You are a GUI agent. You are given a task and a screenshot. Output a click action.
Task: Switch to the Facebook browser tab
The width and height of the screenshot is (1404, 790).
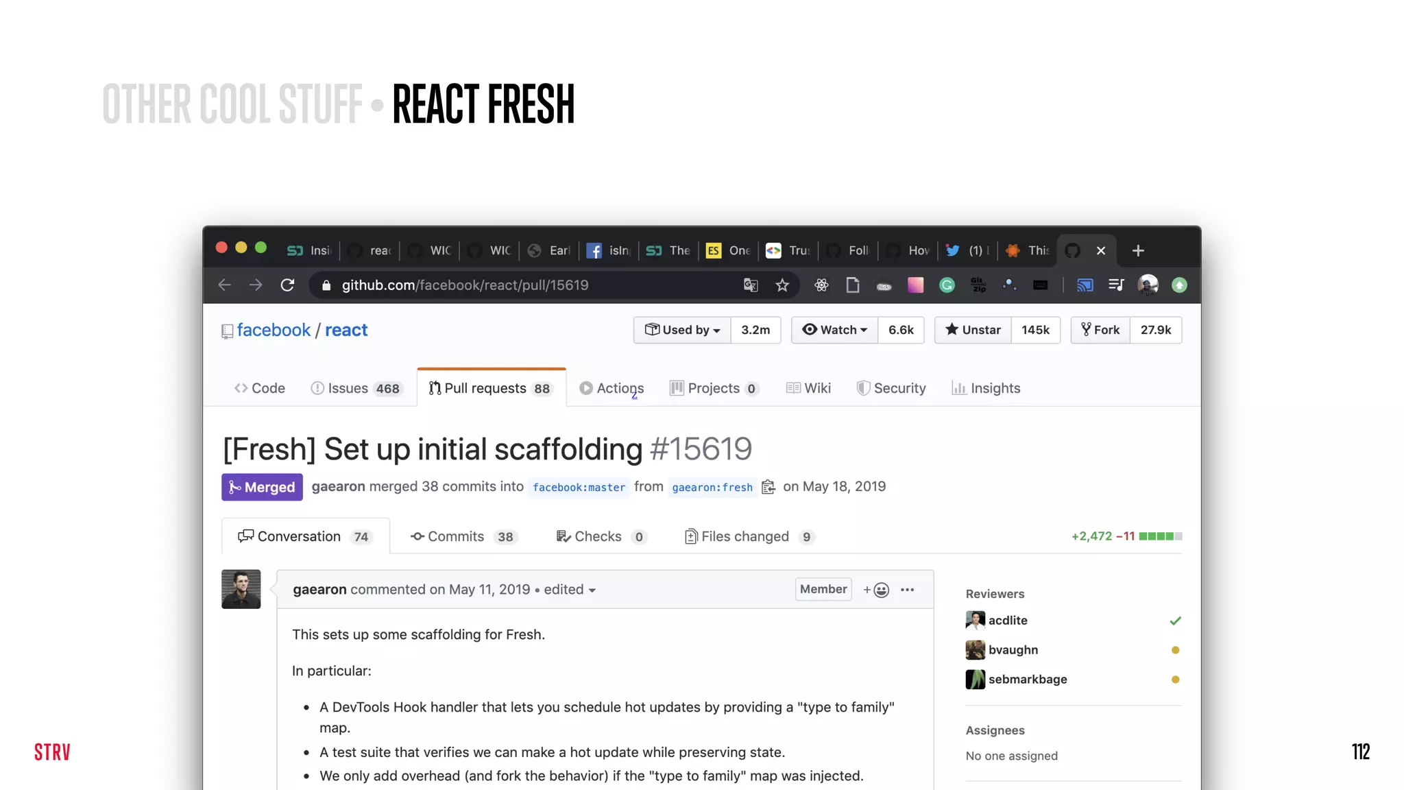(x=608, y=251)
